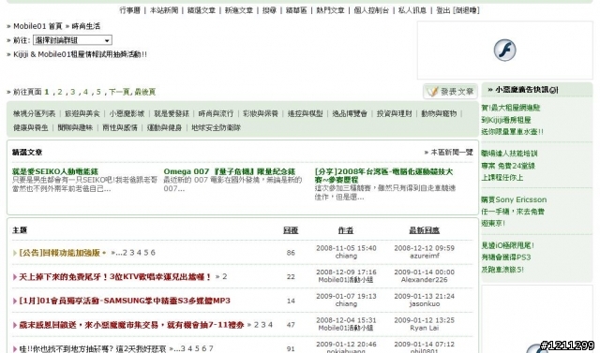Go to Mobile01 首頁 breadcrumb
600x353 pixels.
pos(37,26)
